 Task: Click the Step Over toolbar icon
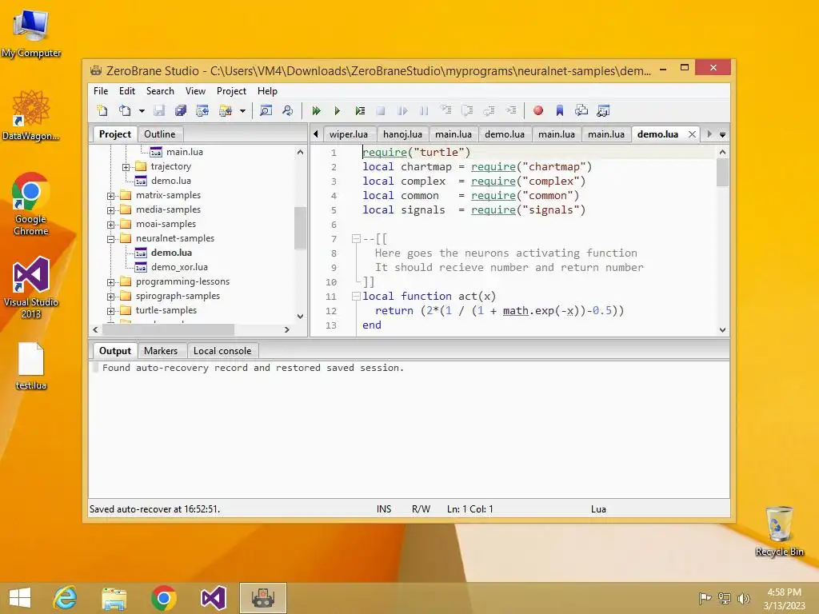point(467,110)
